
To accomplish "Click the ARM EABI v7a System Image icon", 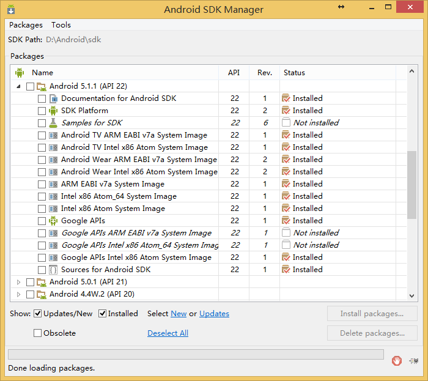I will coord(53,184).
